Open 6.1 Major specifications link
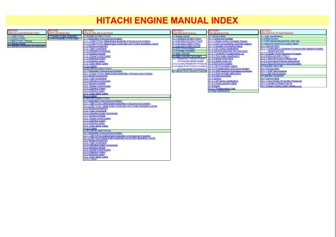Viewport: 336px width, 237px height. tap(271, 36)
